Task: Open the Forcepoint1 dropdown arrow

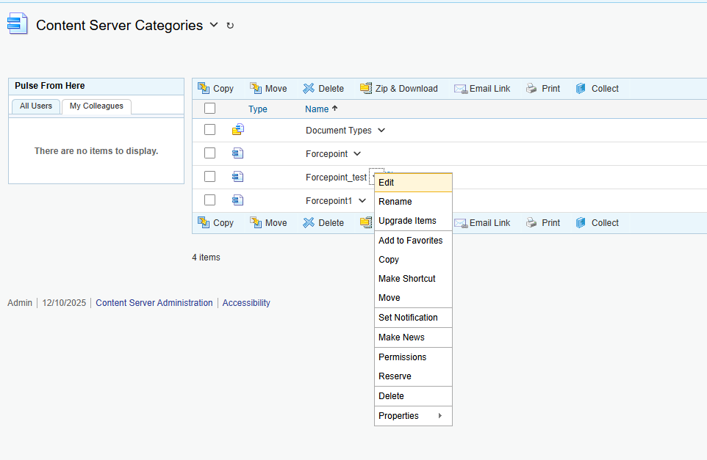Action: [x=362, y=201]
